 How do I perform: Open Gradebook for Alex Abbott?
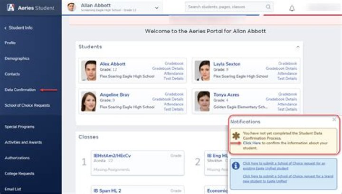[174, 64]
